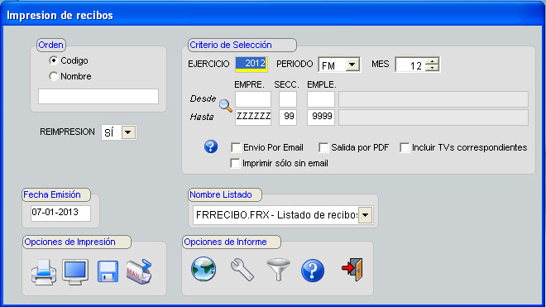Screen dimensions: 546x307
Task: Click the MES value field
Action: point(410,65)
